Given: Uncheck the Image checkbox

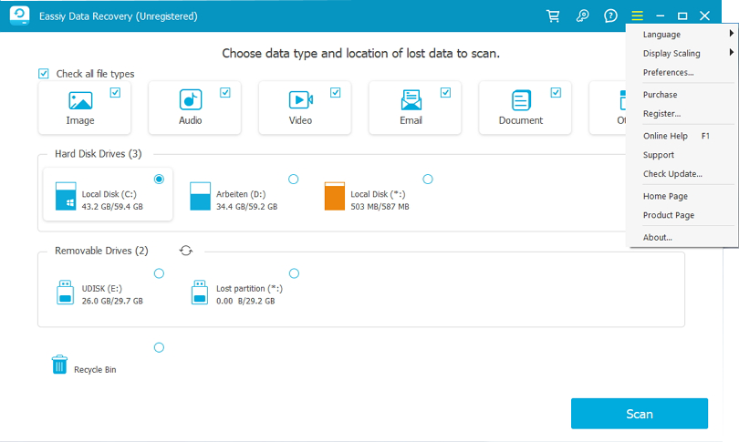Looking at the screenshot, I should tap(115, 93).
